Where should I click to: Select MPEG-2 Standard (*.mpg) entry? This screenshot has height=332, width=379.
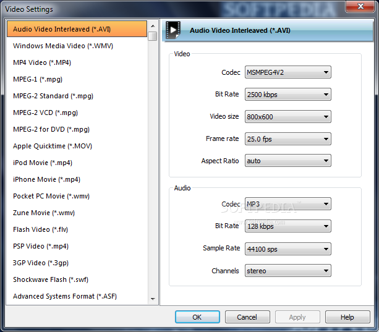77,96
